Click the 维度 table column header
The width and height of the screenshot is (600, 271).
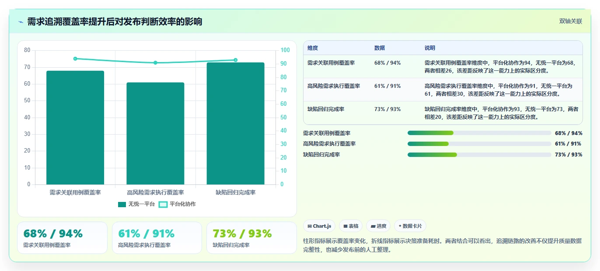313,48
